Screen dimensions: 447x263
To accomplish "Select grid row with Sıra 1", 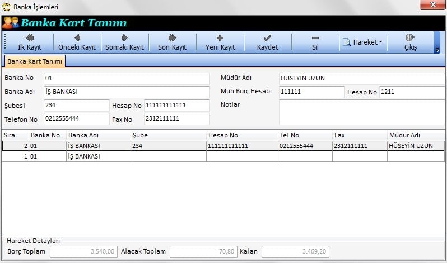I will pyautogui.click(x=112, y=157).
